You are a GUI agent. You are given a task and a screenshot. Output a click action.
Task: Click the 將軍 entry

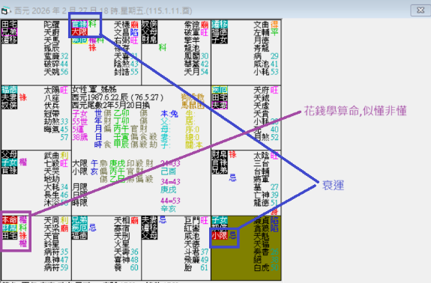pyautogui.click(x=261, y=179)
